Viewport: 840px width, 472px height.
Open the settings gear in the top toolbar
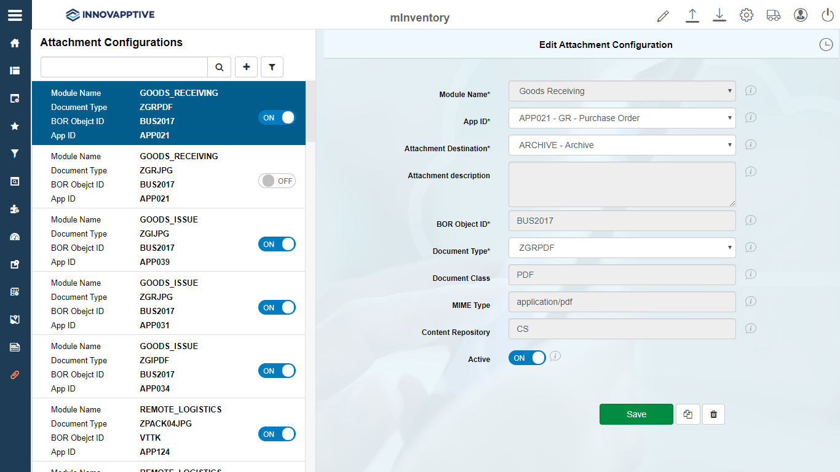[746, 15]
